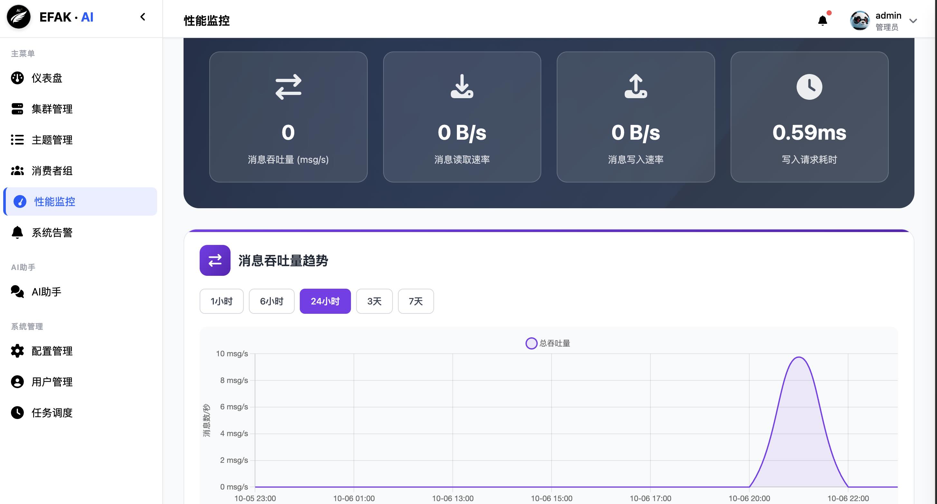This screenshot has width=937, height=504.
Task: Click the EFAK AI logo icon
Action: pos(19,17)
